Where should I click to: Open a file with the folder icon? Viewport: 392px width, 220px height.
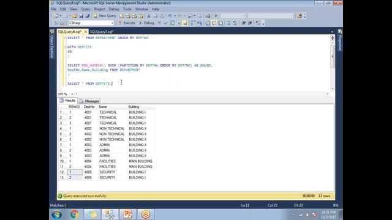[x=75, y=16]
